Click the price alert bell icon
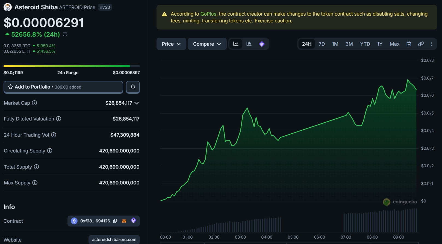Viewport: 442px width, 244px height. tap(133, 87)
